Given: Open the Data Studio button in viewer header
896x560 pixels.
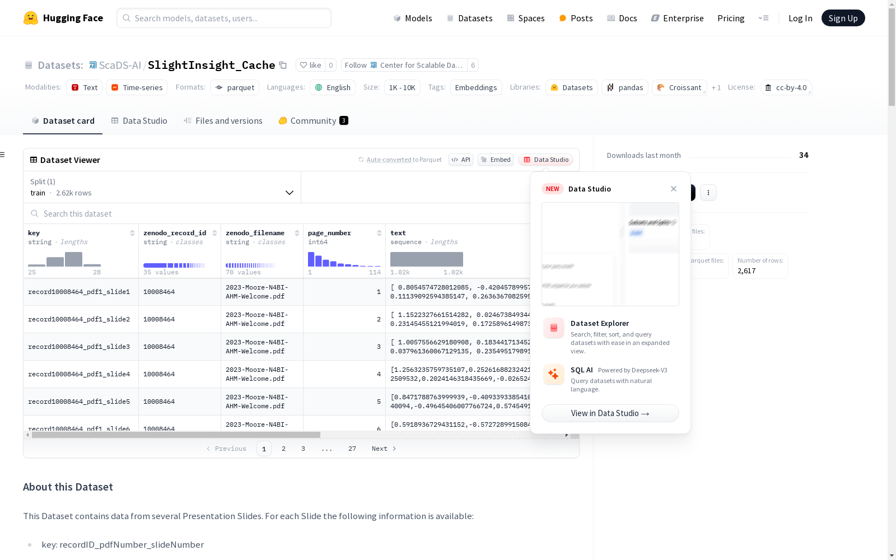Looking at the screenshot, I should 546,160.
